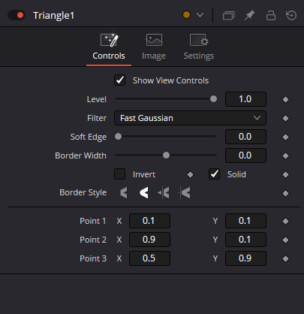The width and height of the screenshot is (304, 314).
Task: Click the Triangle1 node name
Action: pos(53,16)
